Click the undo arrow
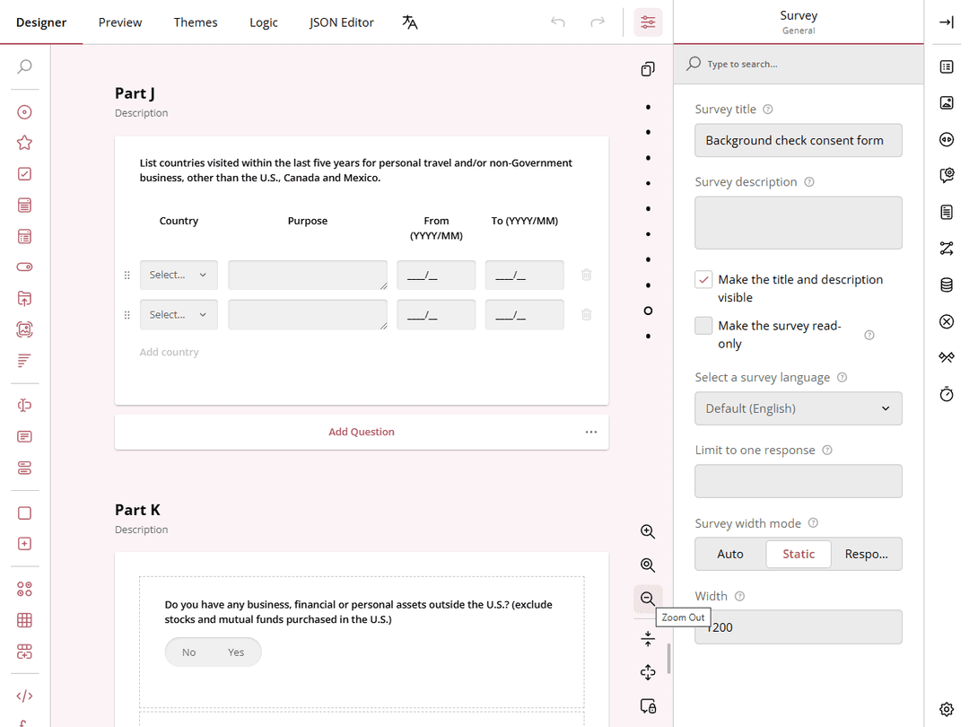The height and width of the screenshot is (727, 969). click(558, 22)
